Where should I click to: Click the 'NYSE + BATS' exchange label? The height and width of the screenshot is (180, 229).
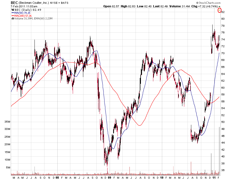pos(59,3)
